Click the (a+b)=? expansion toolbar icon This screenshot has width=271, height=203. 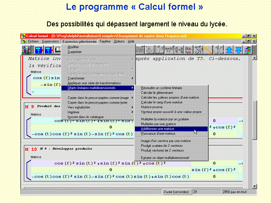pyautogui.click(x=169, y=50)
